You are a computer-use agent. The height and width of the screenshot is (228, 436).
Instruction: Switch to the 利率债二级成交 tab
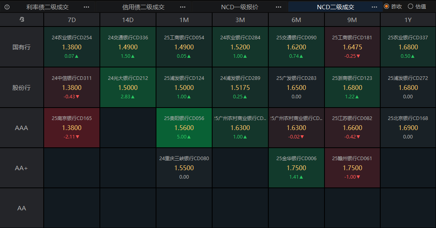click(48, 7)
